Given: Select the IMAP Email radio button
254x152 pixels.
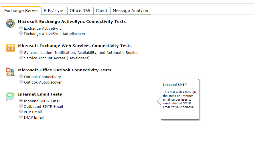Looking at the screenshot, I should [x=21, y=117].
